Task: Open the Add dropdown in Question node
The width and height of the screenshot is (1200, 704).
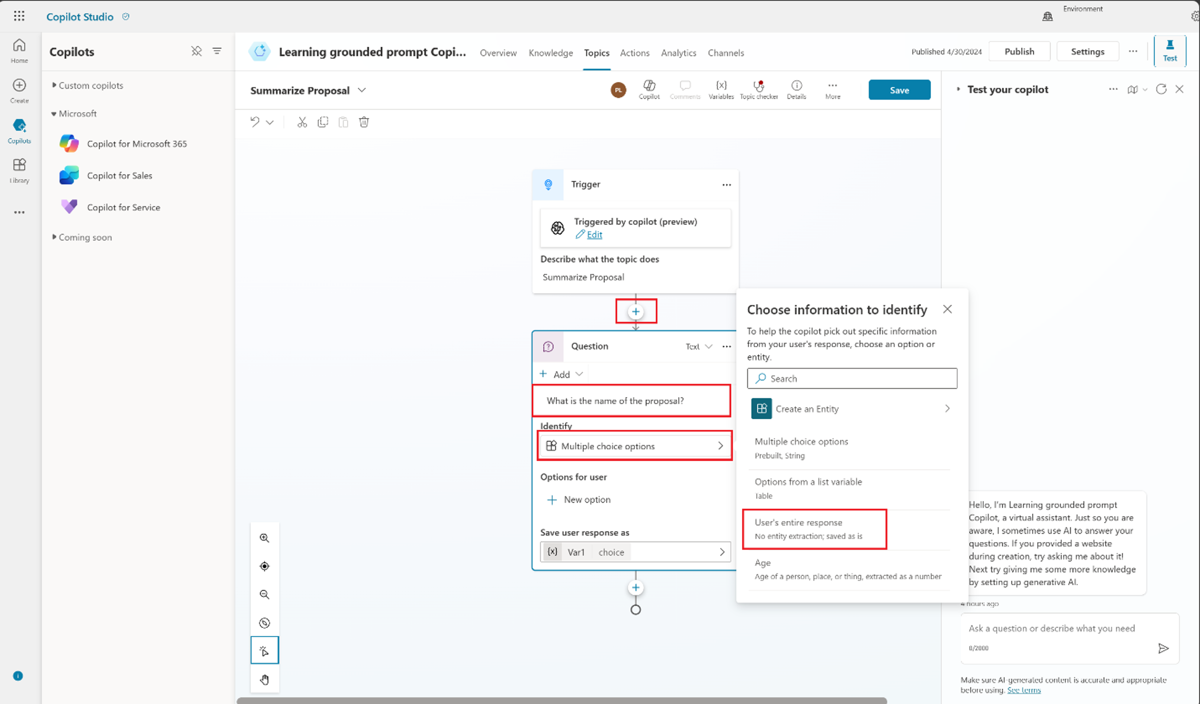Action: (562, 374)
